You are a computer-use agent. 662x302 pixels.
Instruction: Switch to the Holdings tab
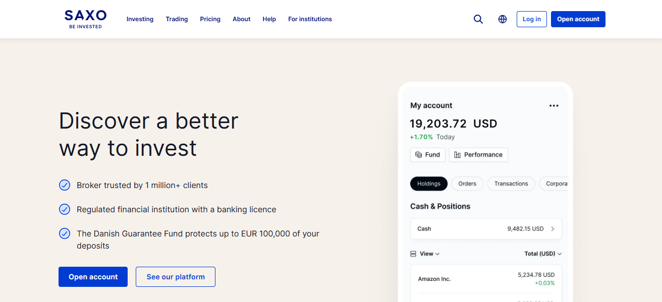point(429,184)
